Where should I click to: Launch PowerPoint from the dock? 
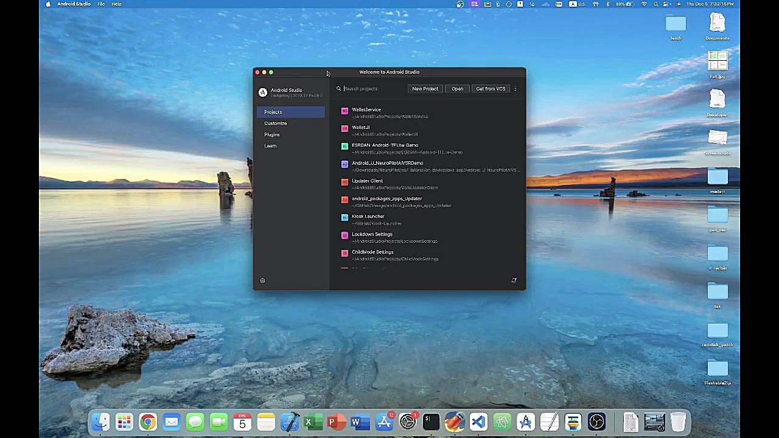[x=337, y=422]
